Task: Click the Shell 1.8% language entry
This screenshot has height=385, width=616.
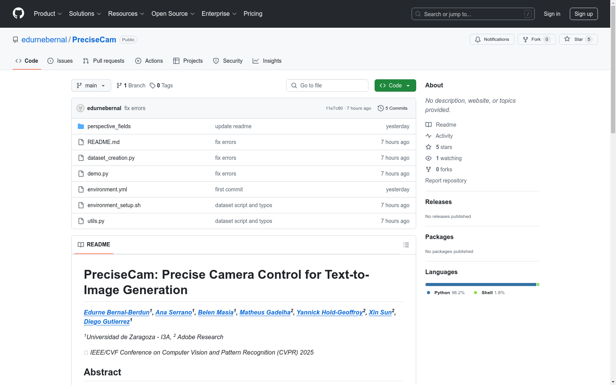Action: (x=489, y=293)
